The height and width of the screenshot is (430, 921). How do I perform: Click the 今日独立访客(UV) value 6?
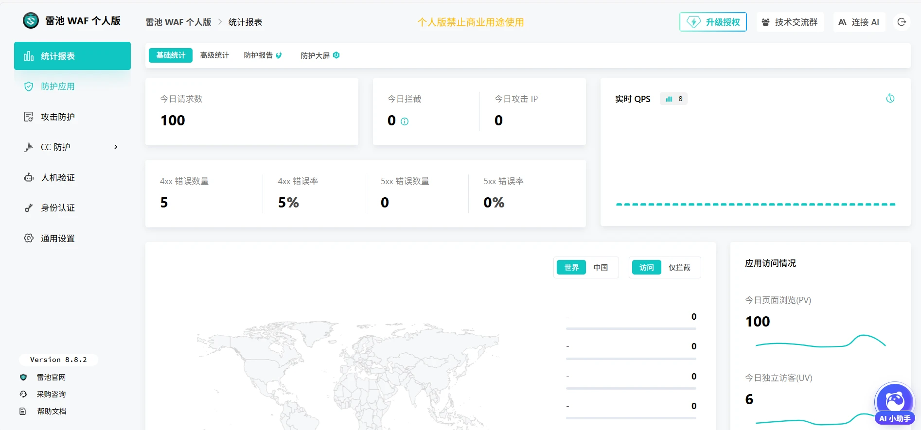(x=749, y=399)
